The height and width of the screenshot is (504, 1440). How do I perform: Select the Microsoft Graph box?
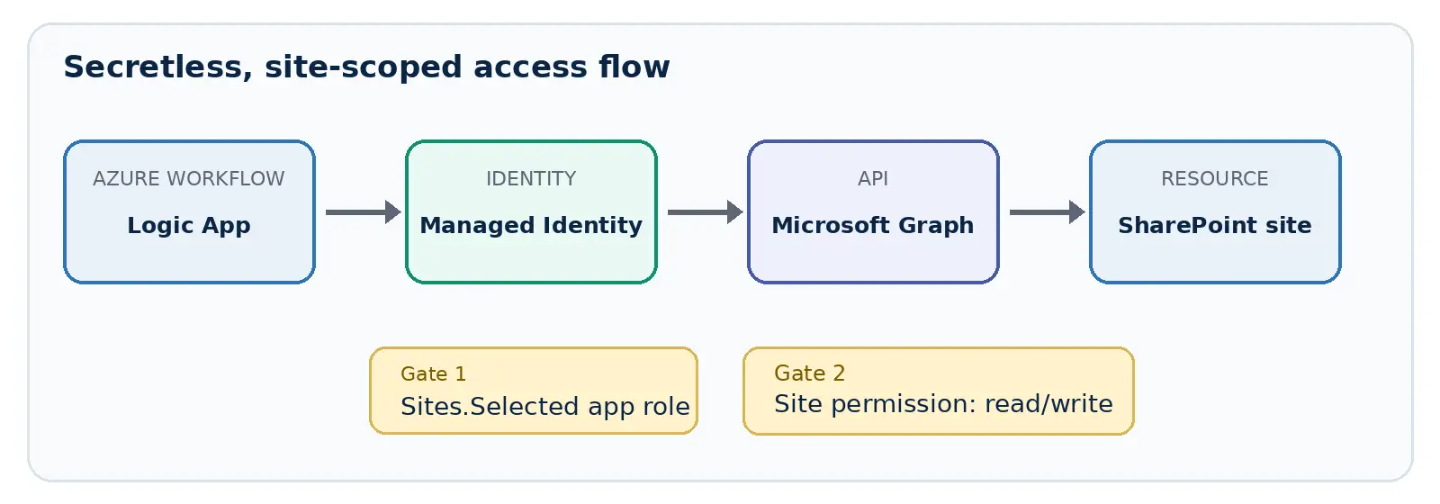pyautogui.click(x=873, y=211)
